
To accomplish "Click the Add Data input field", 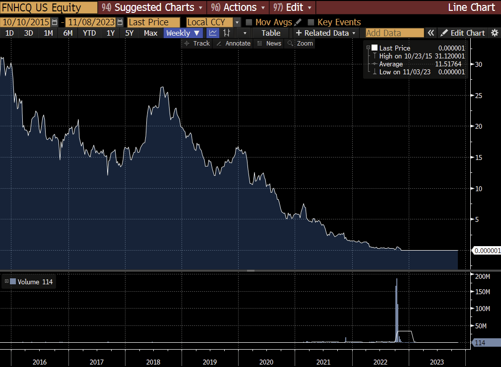I will [x=395, y=33].
